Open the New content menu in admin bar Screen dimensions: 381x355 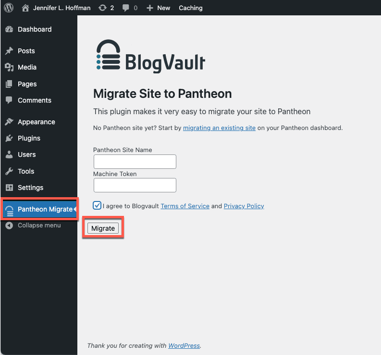(x=158, y=8)
